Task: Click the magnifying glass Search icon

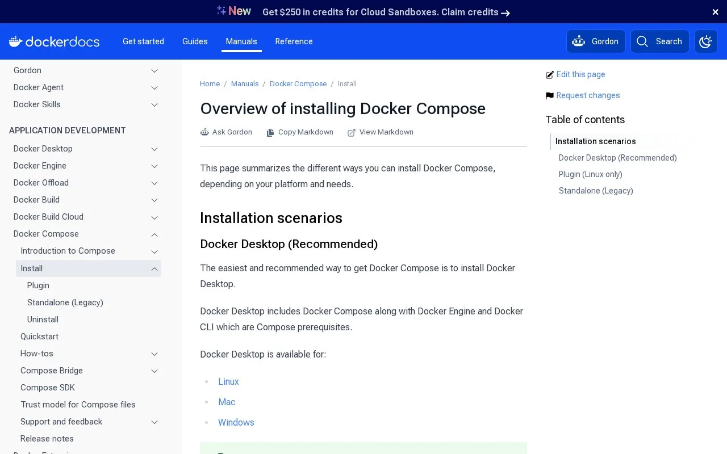Action: (642, 41)
